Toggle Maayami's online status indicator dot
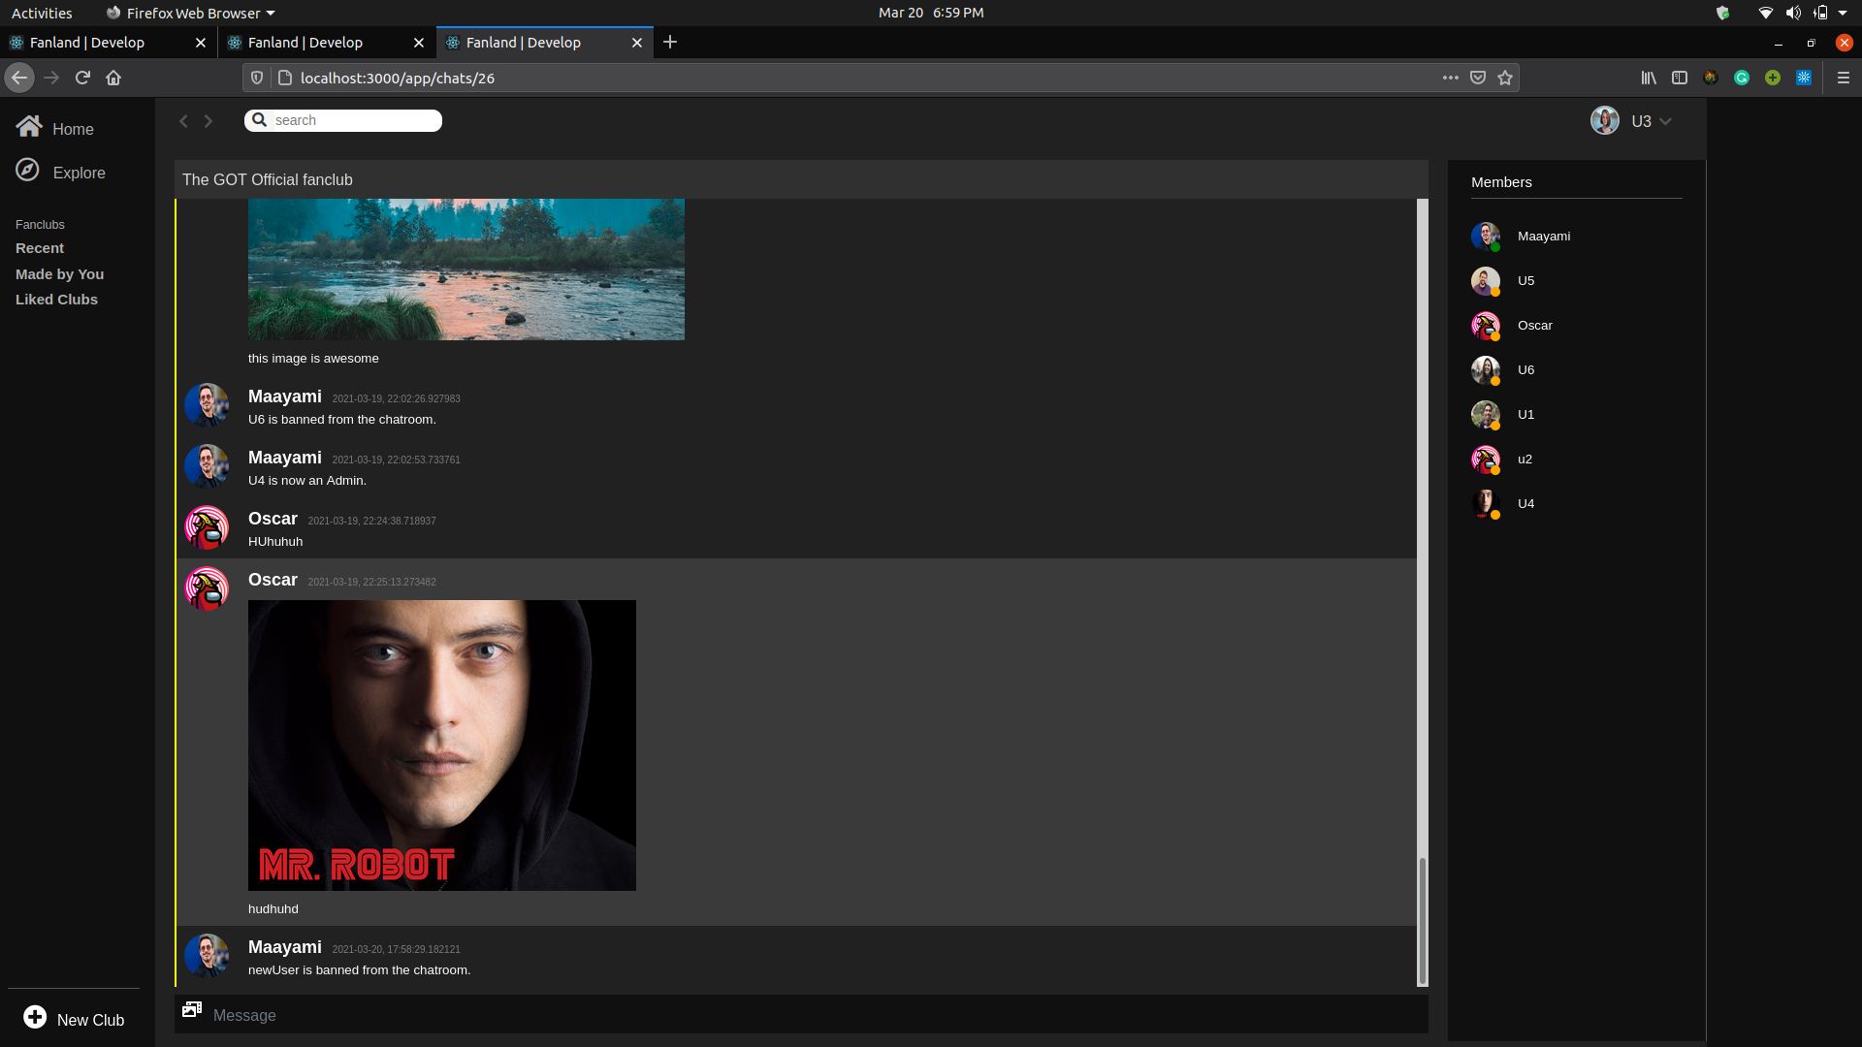Image resolution: width=1862 pixels, height=1047 pixels. pyautogui.click(x=1495, y=247)
